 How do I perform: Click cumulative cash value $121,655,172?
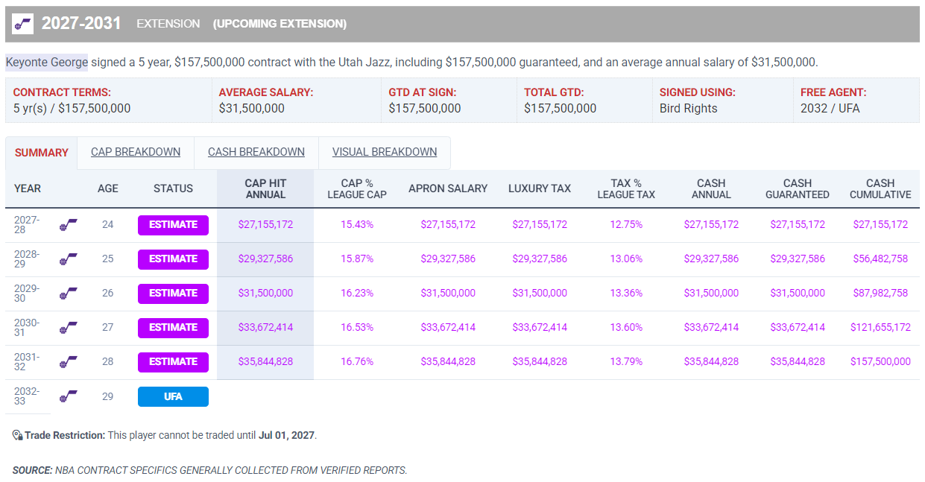pyautogui.click(x=880, y=327)
